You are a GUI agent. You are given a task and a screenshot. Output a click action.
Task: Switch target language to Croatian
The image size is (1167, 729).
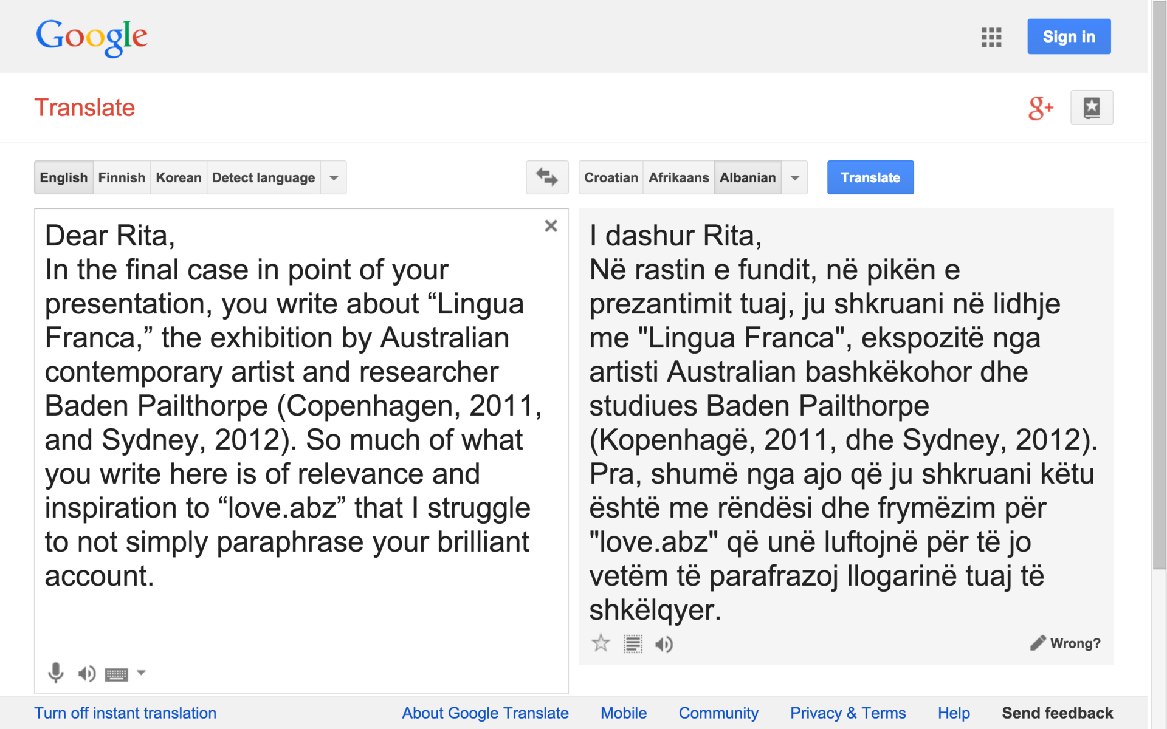click(611, 178)
